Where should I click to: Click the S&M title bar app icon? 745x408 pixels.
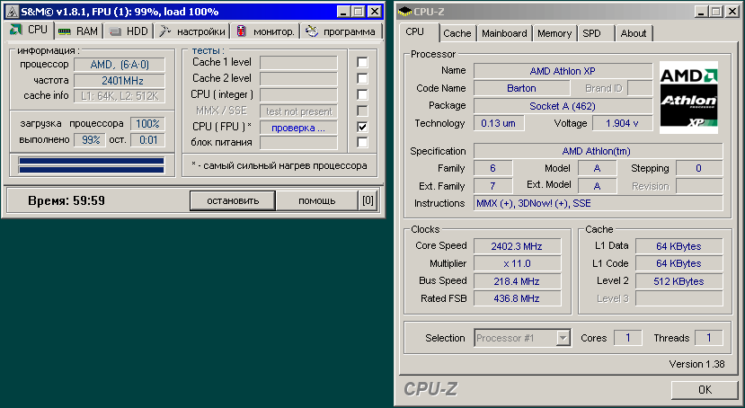tap(13, 12)
